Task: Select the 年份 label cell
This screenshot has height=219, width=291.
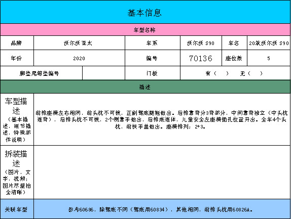Action: (17, 58)
